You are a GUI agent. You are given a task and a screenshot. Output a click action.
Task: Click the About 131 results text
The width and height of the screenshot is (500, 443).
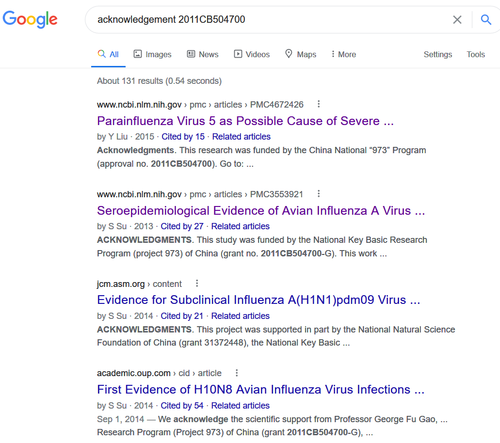pyautogui.click(x=159, y=81)
